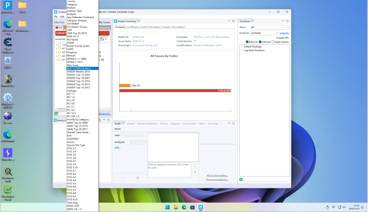Click the '8 occurred during scan' warnings link
This screenshot has height=212, width=368.
[x=145, y=45]
